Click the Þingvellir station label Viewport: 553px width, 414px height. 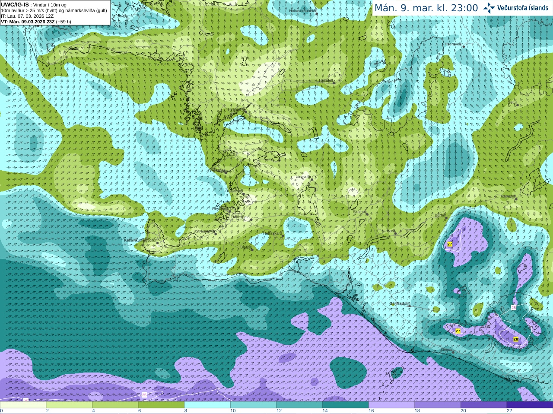[x=303, y=177]
